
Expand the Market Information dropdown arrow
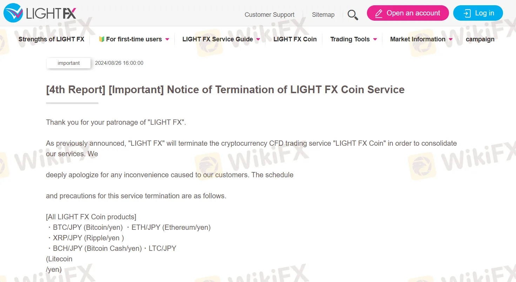tap(451, 39)
